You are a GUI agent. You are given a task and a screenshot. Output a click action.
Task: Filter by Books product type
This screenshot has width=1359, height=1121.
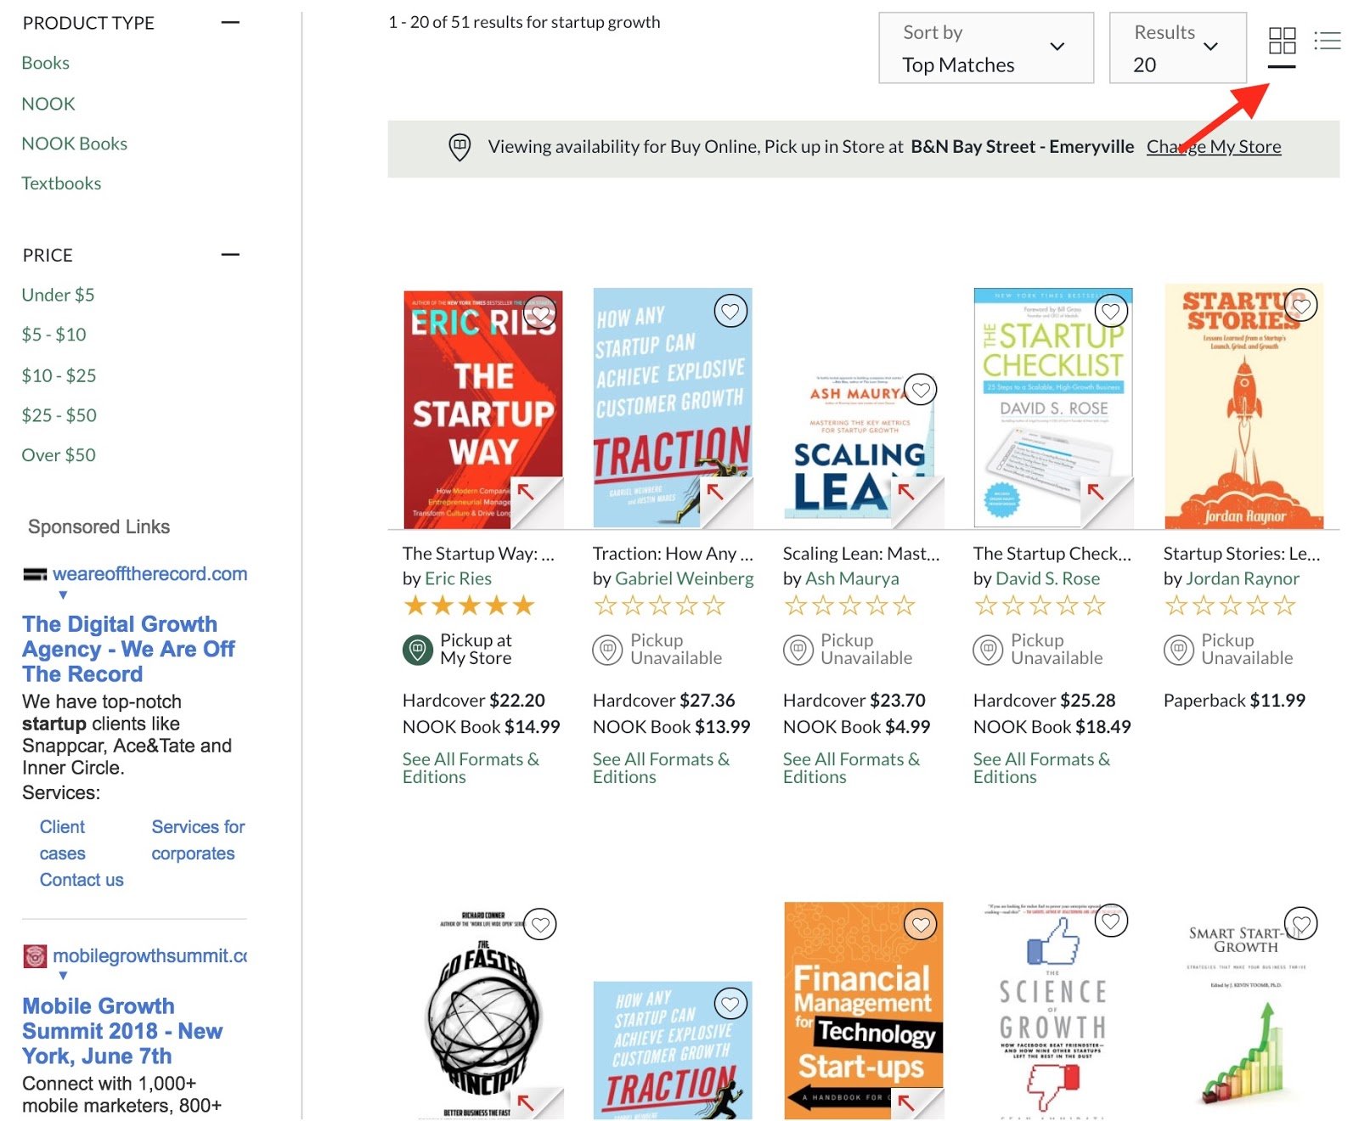[46, 63]
